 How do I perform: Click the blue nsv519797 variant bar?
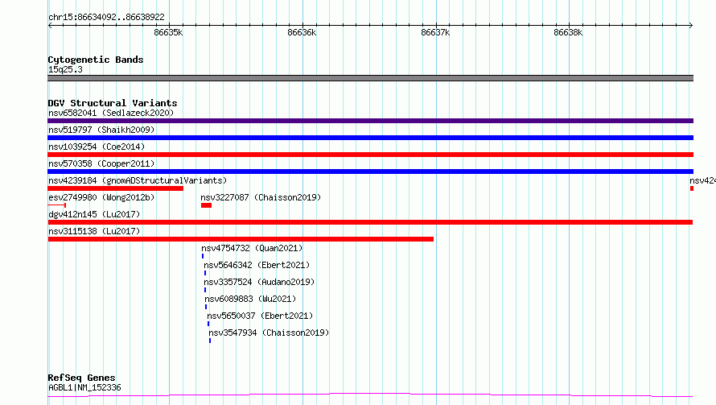click(x=370, y=138)
